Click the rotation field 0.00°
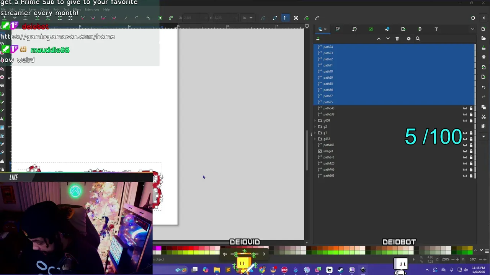 pos(473,259)
